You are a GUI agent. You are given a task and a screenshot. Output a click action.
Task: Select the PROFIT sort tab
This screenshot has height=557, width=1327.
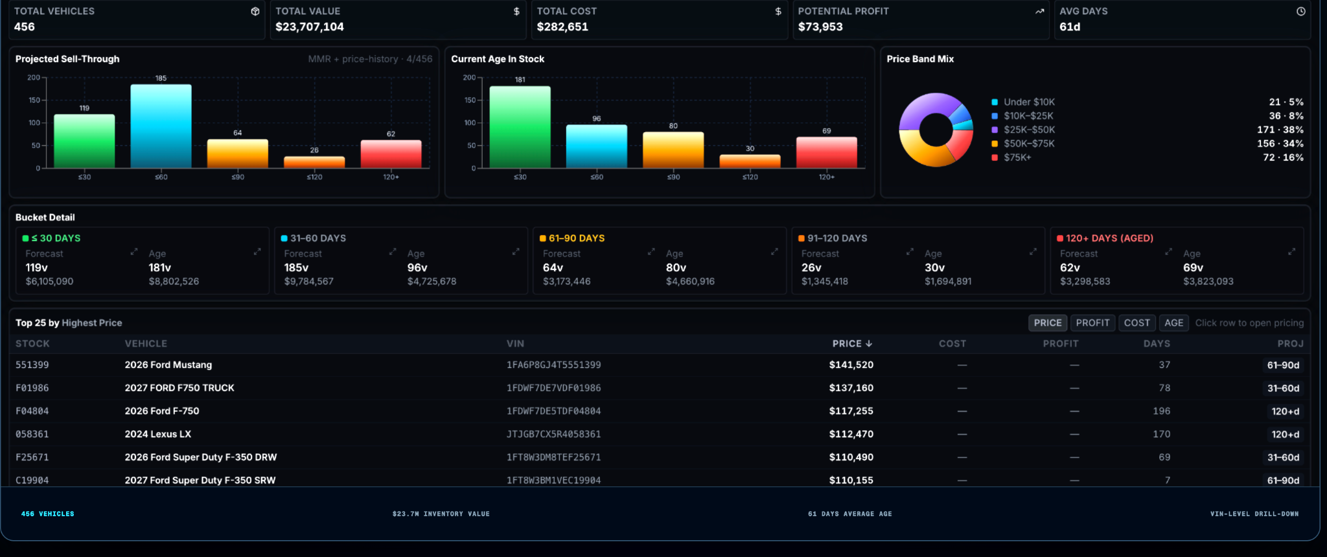[1092, 323]
